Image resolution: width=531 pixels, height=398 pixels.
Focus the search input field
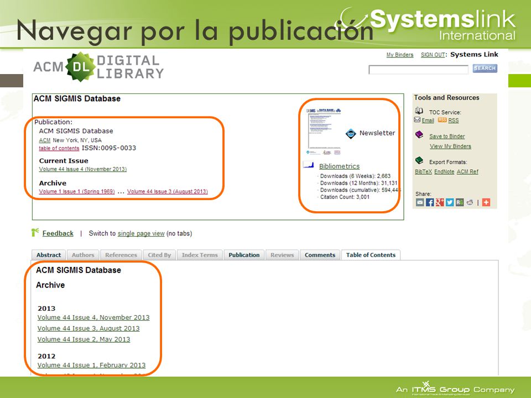(x=418, y=70)
